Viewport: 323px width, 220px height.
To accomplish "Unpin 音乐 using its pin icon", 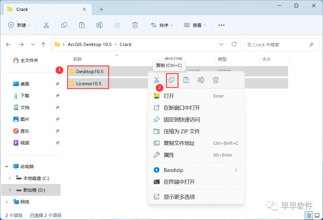I will click(57, 131).
